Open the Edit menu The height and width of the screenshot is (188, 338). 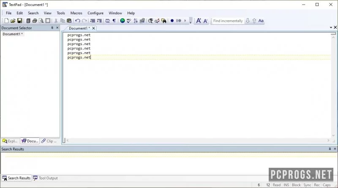(19, 13)
